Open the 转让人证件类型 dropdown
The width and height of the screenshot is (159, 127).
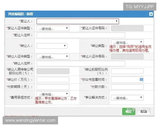coord(53,57)
